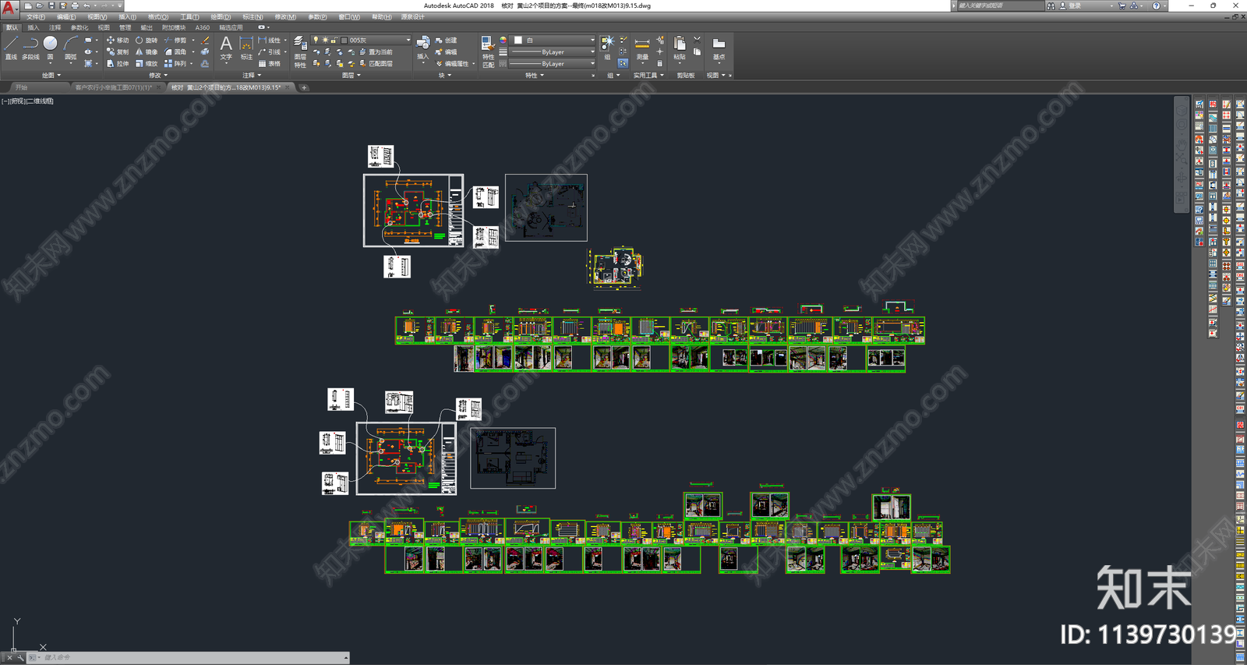Switch to the 注释 ribbon tab
Screen dimensions: 1247x665
55,27
